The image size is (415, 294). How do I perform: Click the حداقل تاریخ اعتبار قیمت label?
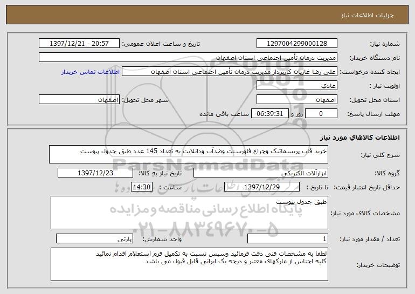366,188
